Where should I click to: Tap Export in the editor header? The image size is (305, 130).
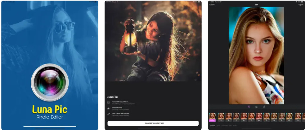pos(301,5)
